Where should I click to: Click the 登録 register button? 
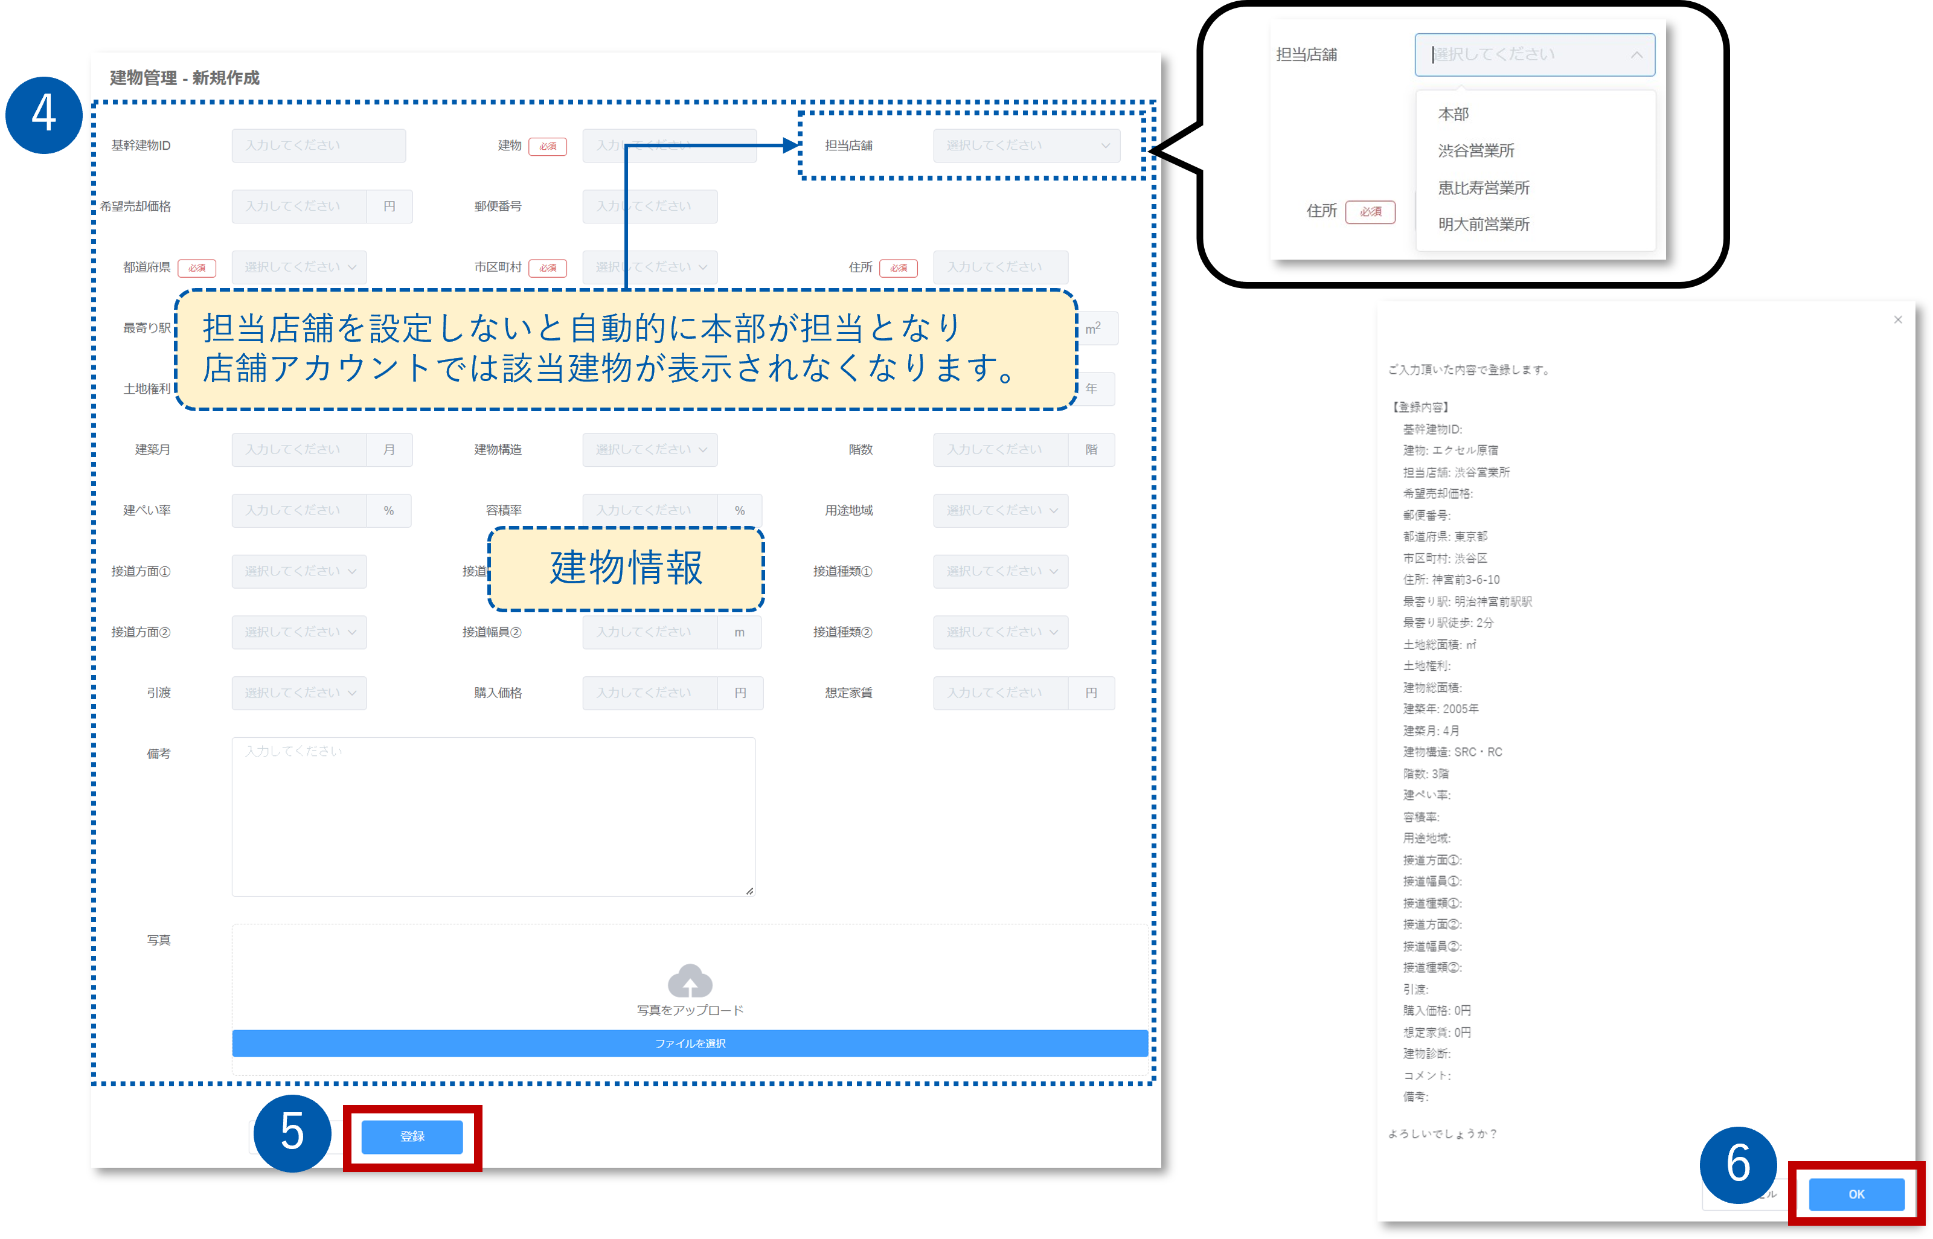tap(412, 1136)
